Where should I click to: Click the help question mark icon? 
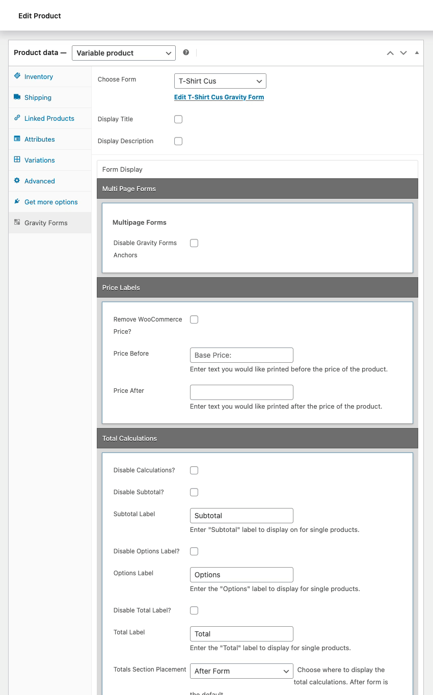point(186,52)
